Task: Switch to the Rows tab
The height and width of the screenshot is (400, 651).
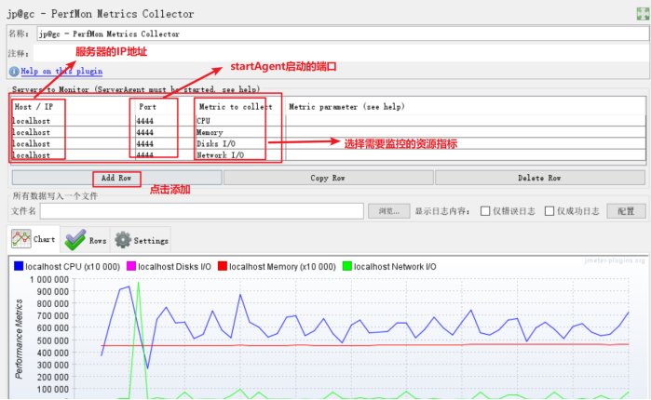Action: click(86, 240)
